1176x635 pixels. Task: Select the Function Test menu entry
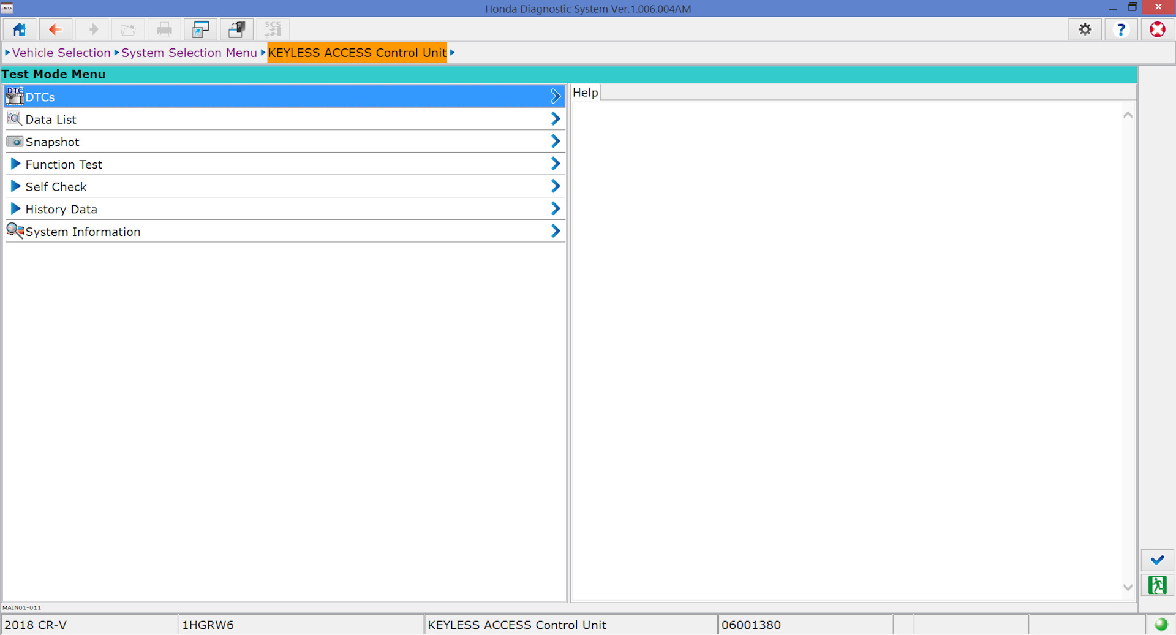click(285, 164)
